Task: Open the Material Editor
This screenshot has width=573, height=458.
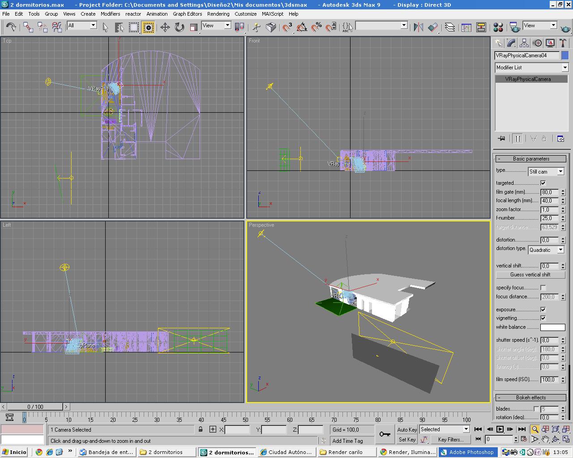Action: tap(498, 27)
